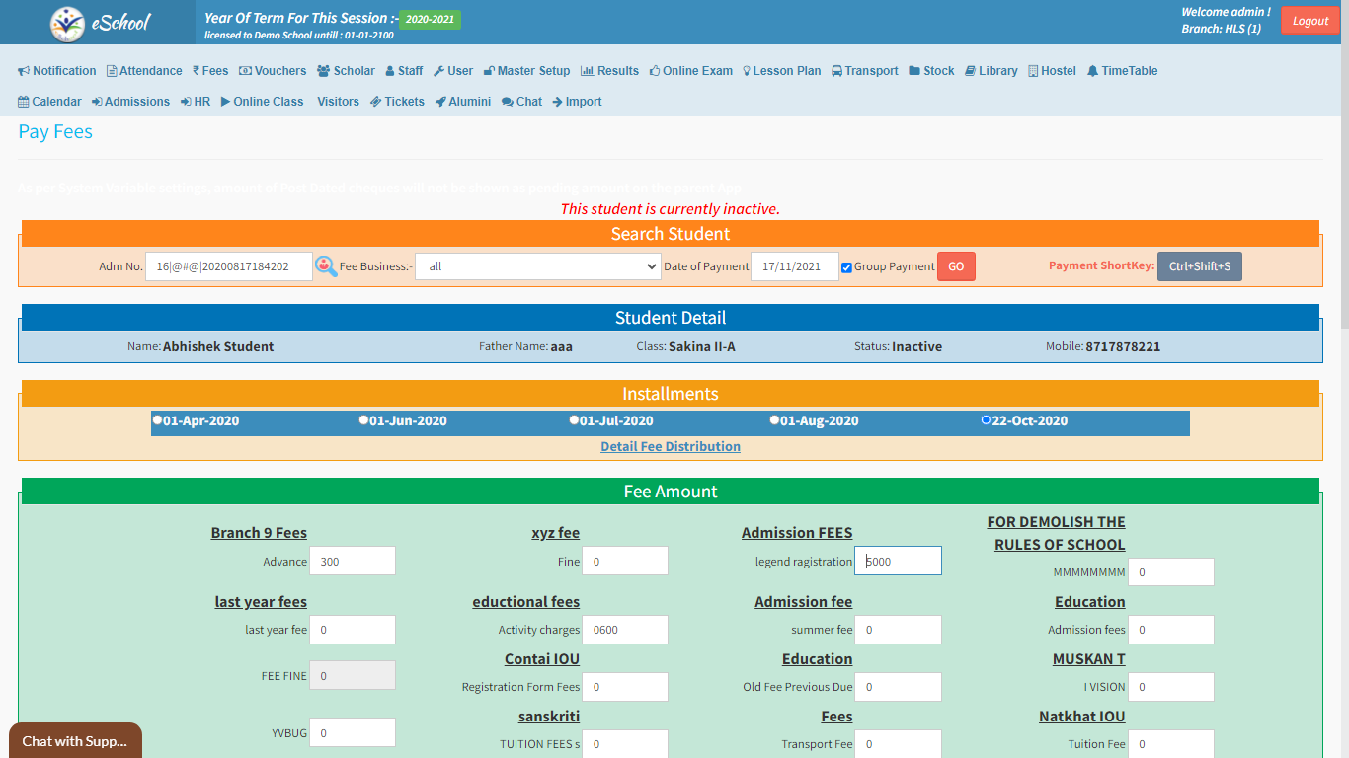Viewport: 1349px width, 758px height.
Task: Open the Notification megaphone menu
Action: coord(57,71)
